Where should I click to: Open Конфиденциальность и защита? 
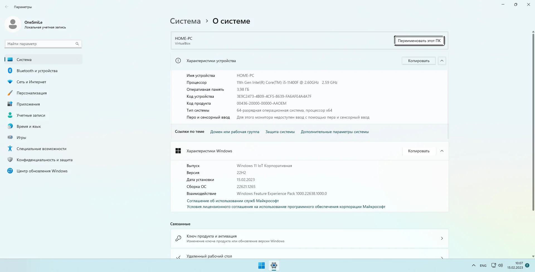pyautogui.click(x=43, y=160)
